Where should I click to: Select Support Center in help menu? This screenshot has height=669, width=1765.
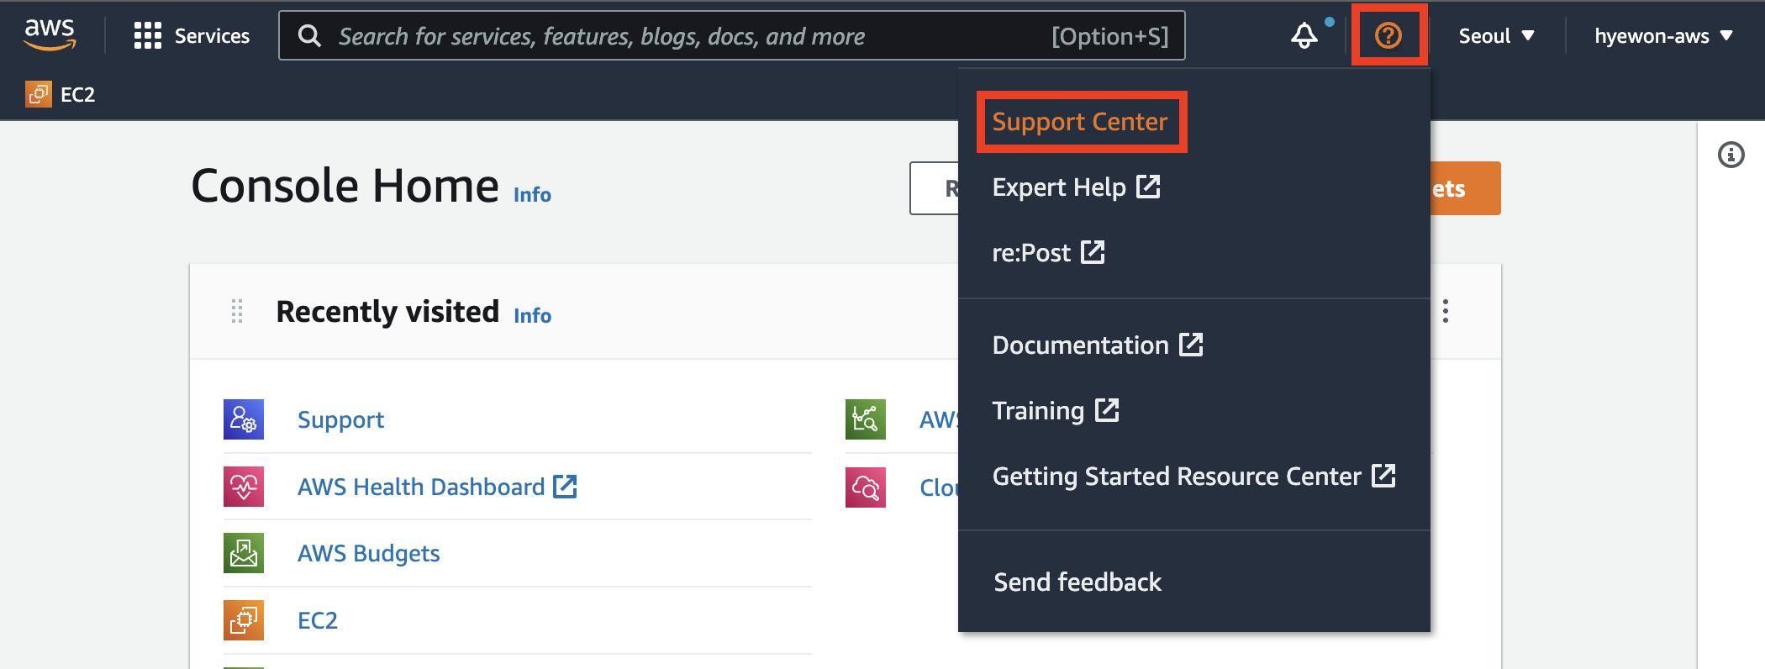click(1080, 122)
